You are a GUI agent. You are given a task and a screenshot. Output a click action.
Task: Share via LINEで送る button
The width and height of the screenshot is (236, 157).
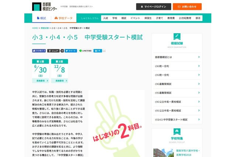(85, 51)
